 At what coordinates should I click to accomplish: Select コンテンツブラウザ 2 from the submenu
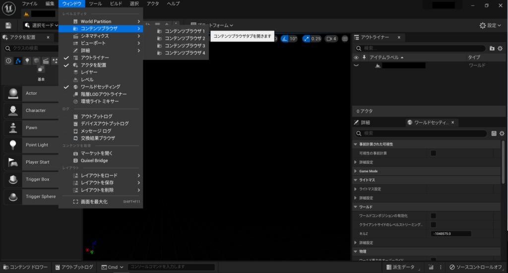(185, 38)
